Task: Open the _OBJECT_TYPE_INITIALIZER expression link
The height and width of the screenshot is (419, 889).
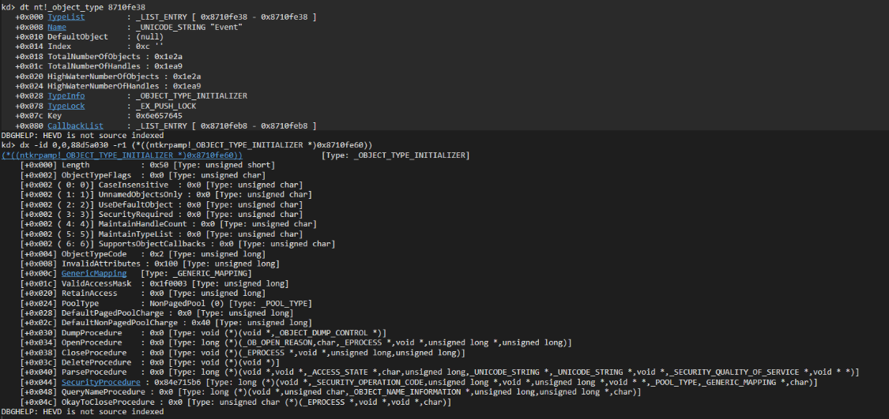Action: coord(122,155)
